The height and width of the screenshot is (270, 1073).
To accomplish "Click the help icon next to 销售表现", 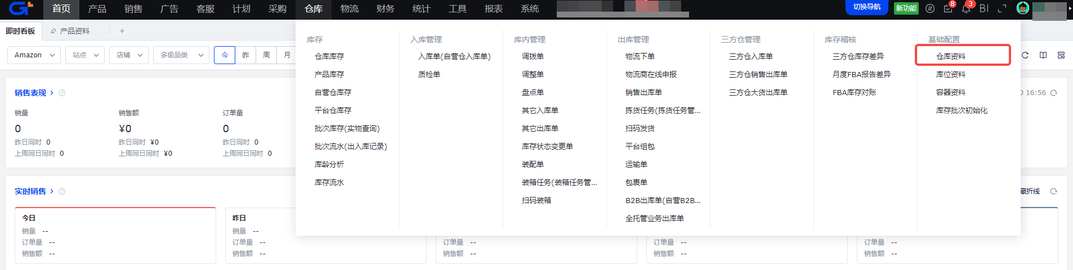I will coord(62,93).
